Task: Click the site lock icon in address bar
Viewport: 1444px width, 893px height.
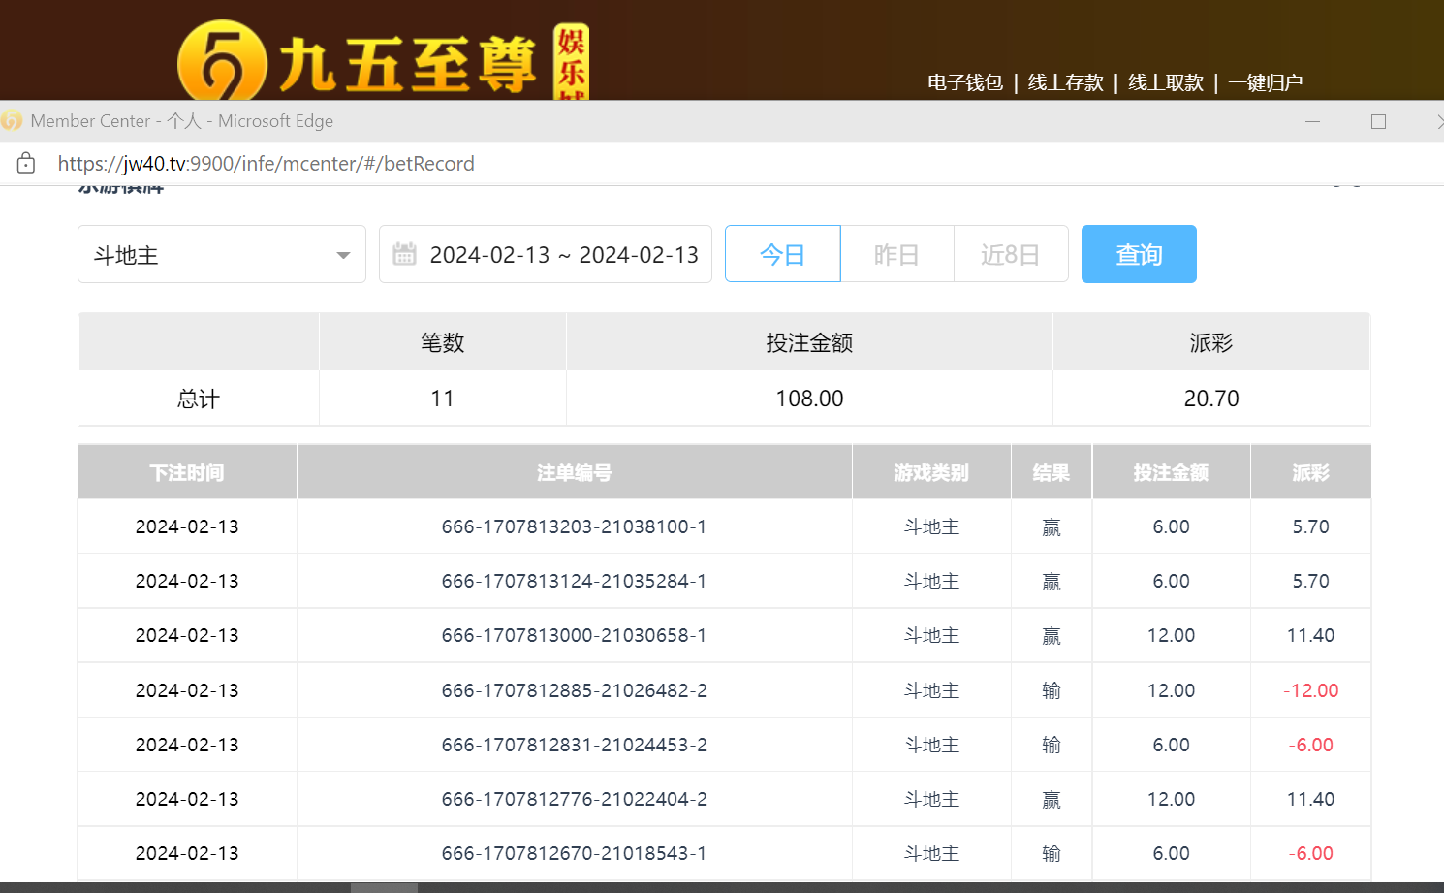Action: [26, 163]
